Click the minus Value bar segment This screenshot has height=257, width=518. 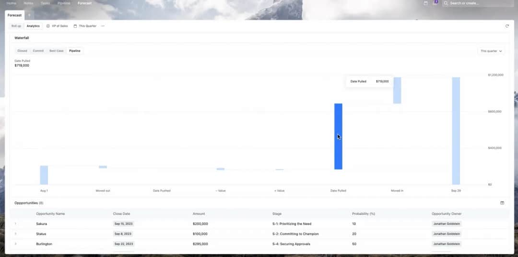coord(220,169)
